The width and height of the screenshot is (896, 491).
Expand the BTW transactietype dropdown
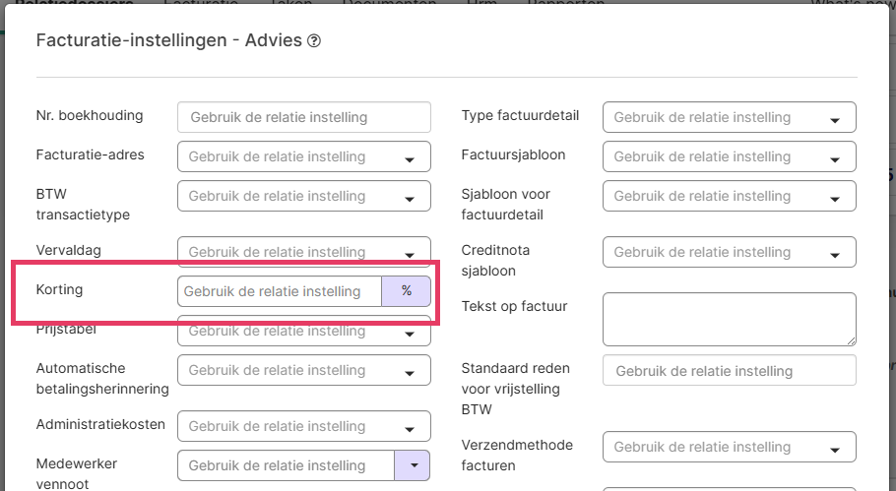coord(303,196)
